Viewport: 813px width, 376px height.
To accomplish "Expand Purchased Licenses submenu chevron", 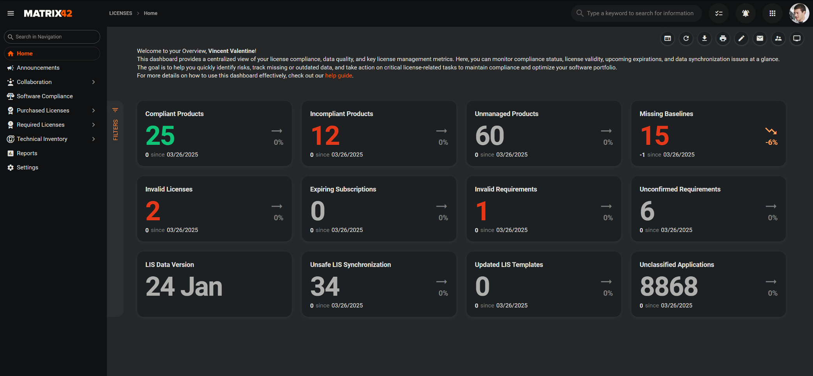I will (93, 111).
